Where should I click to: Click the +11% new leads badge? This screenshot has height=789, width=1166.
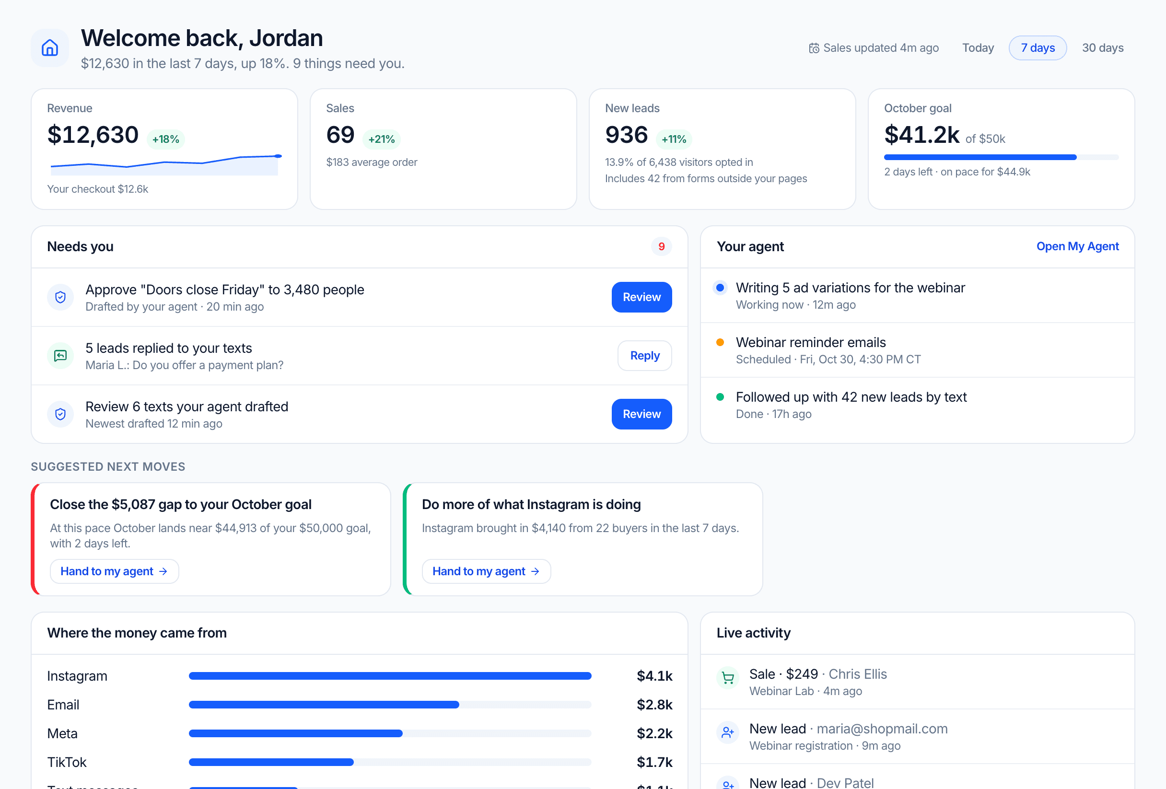(x=673, y=139)
